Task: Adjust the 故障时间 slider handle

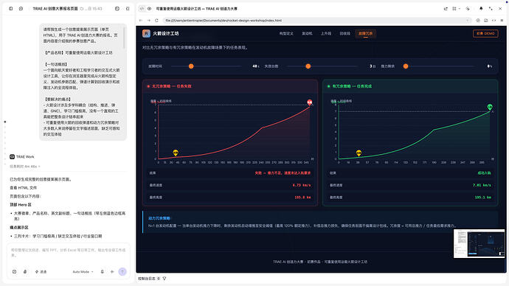Action: click(191, 66)
